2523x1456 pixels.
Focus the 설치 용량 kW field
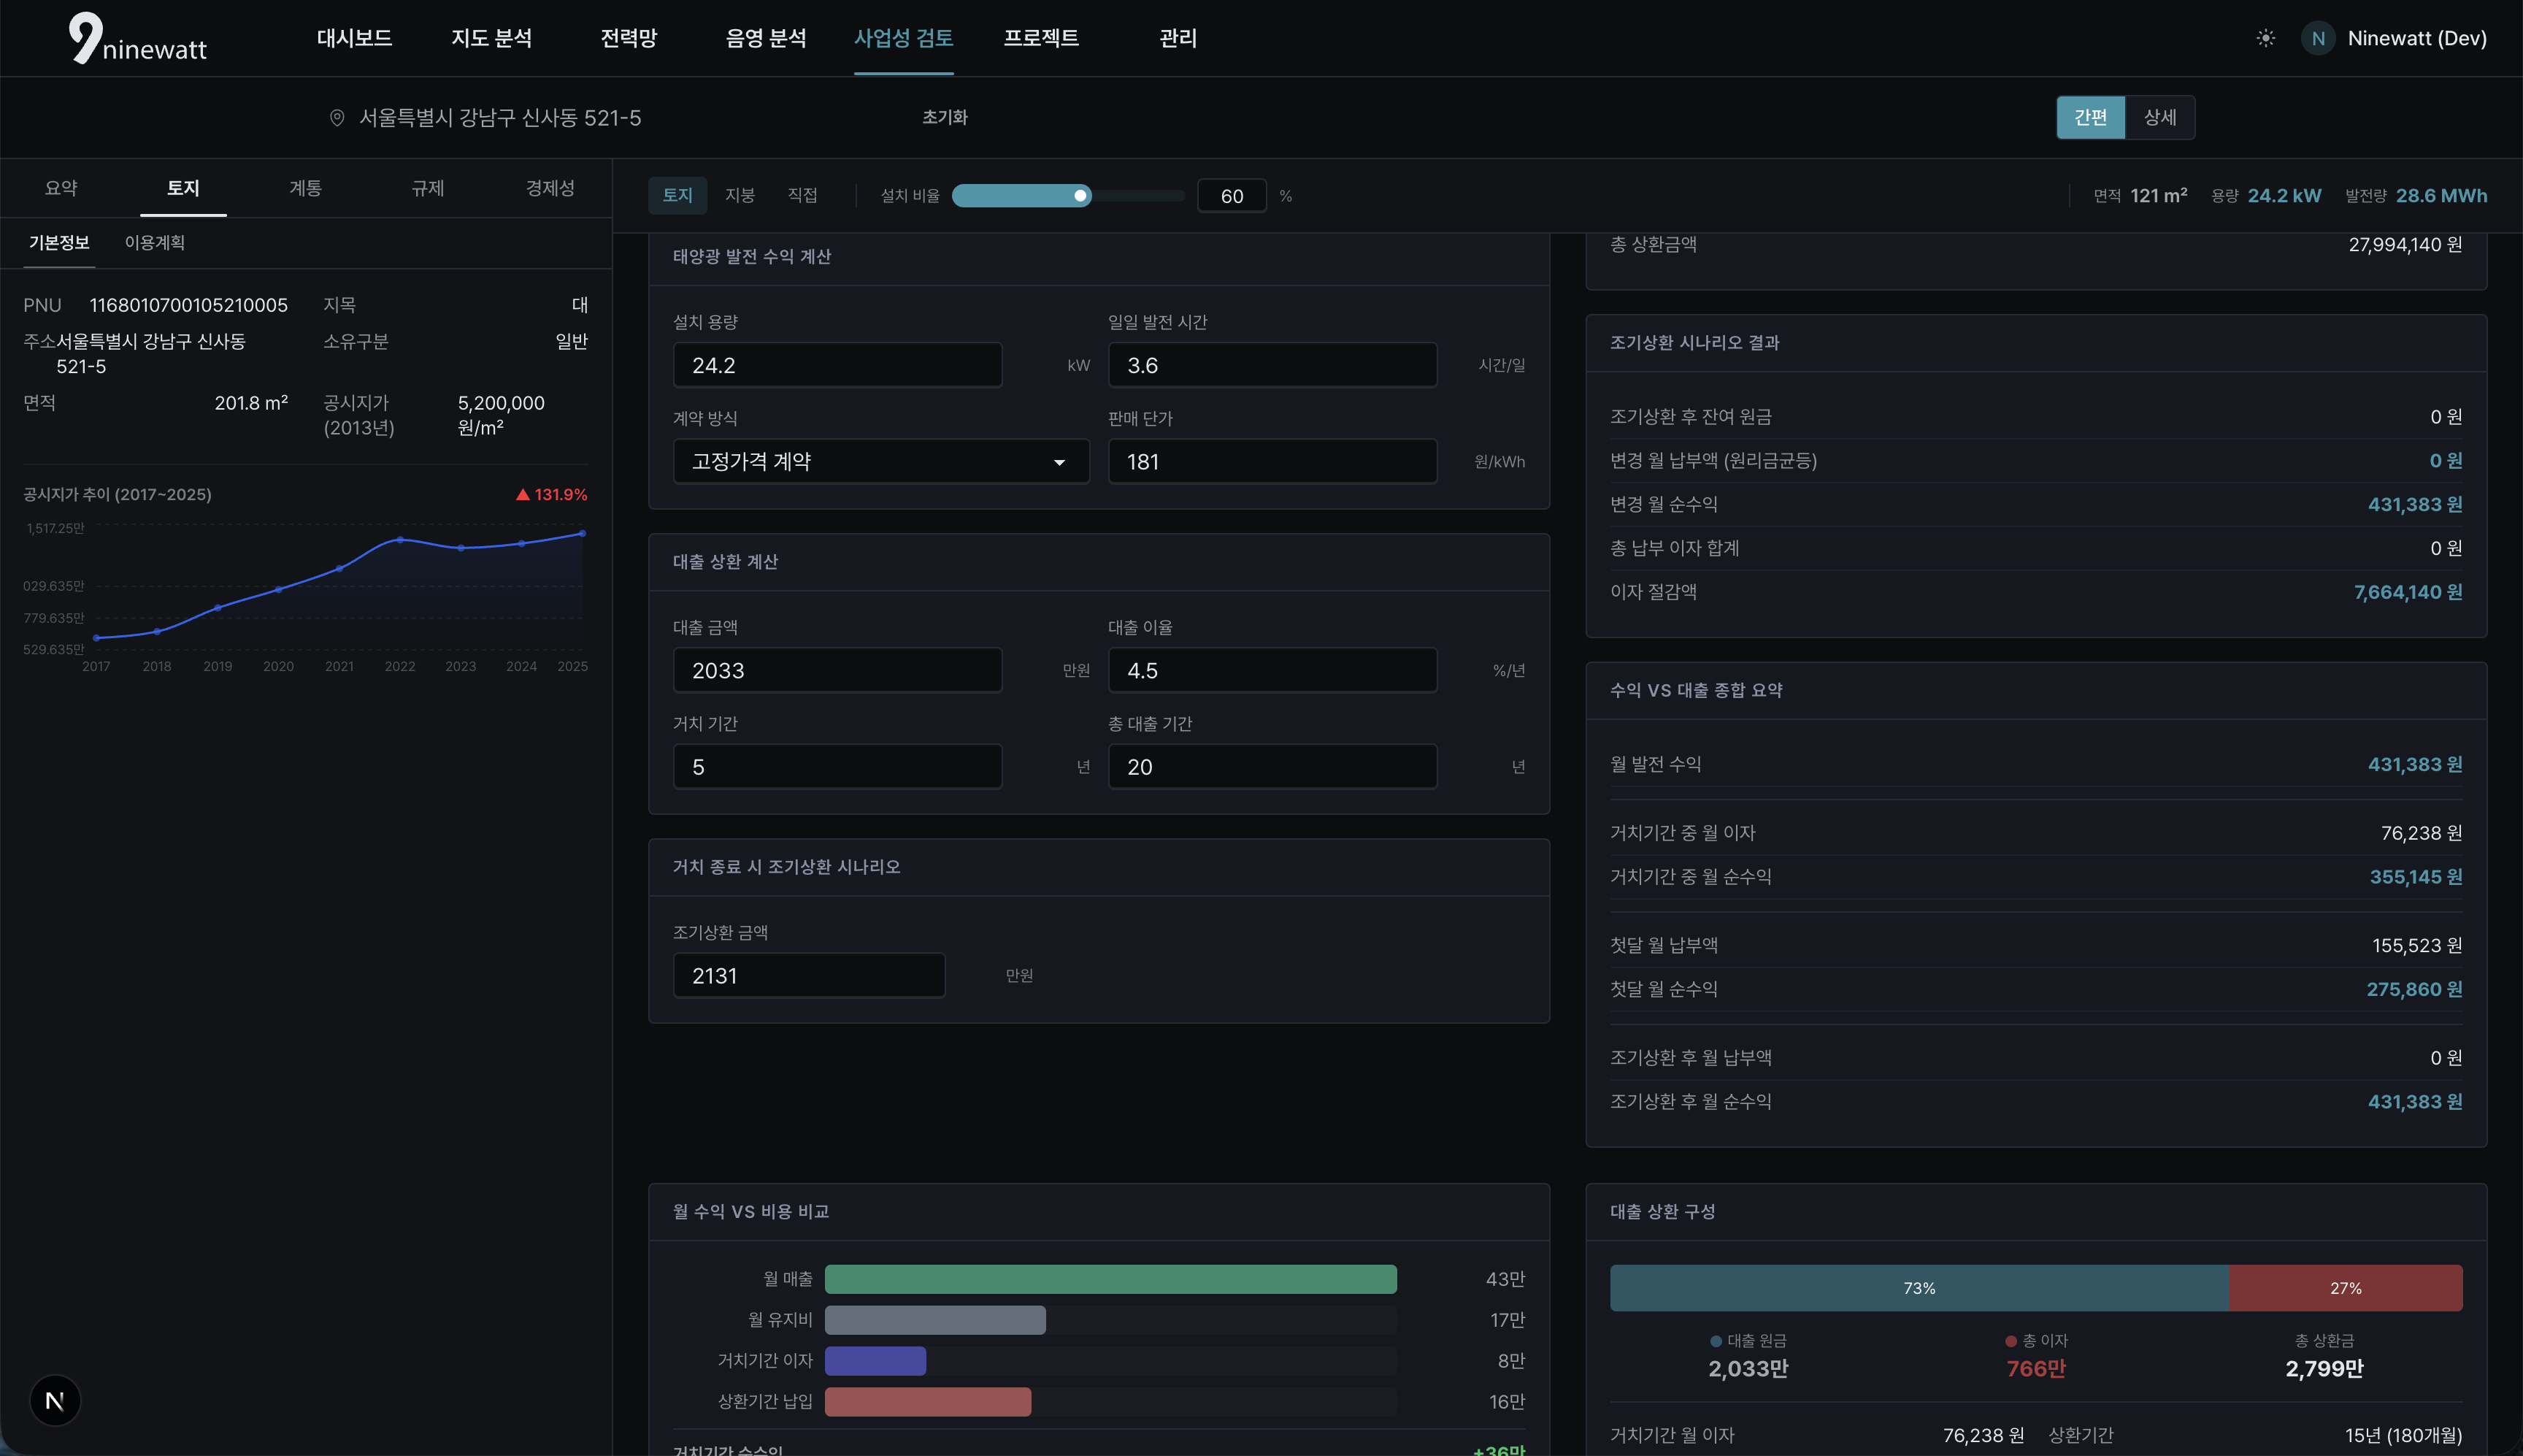[x=837, y=365]
